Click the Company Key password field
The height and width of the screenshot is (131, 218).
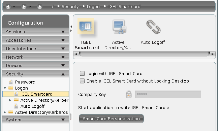tap(168, 94)
